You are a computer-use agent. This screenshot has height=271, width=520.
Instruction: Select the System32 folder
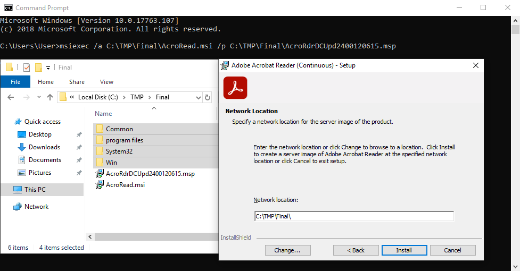coord(155,151)
